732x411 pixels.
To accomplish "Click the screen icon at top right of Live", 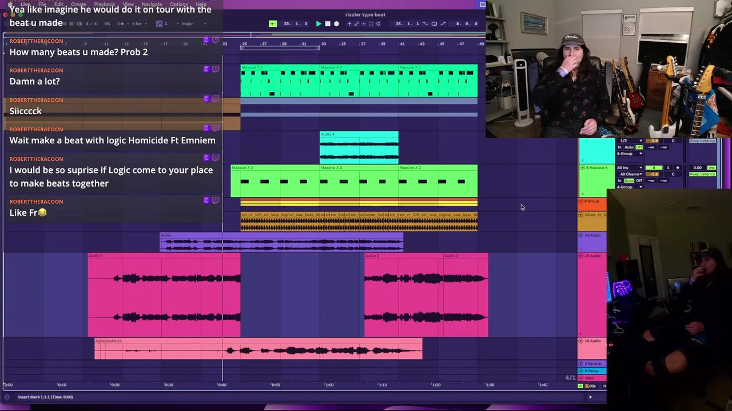I will 483,4.
